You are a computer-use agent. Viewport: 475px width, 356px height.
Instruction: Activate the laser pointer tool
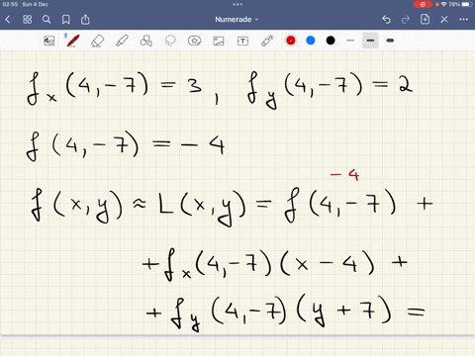point(267,41)
